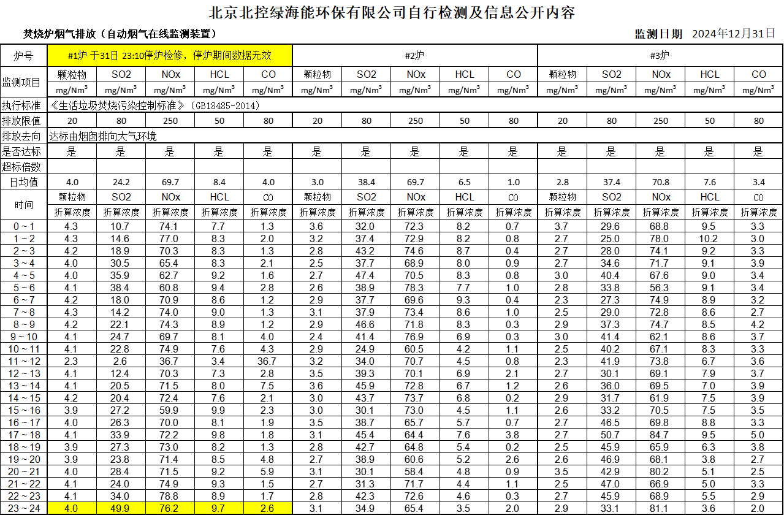Image resolution: width=784 pixels, height=515 pixels.
Task: Click the 焚烧炉烟气排放 subtitle text
Action: point(120,34)
